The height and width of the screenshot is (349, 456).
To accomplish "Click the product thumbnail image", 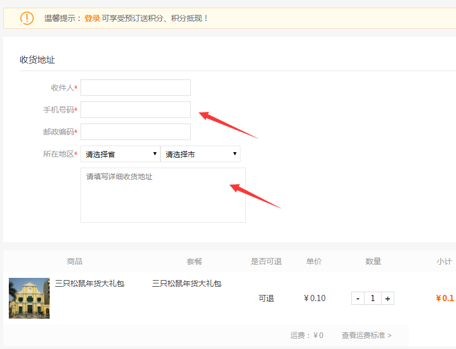I will pyautogui.click(x=29, y=298).
